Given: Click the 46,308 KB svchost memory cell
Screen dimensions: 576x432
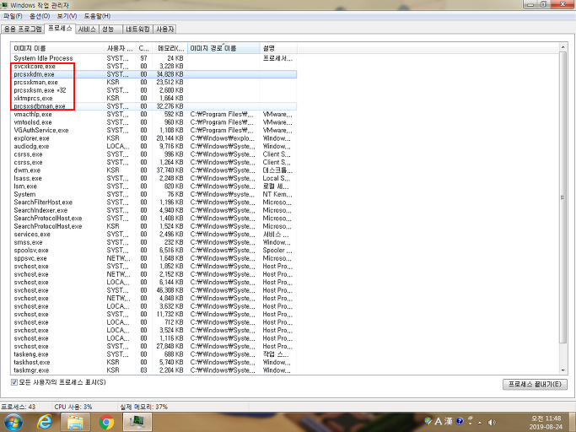Looking at the screenshot, I should tap(170, 290).
